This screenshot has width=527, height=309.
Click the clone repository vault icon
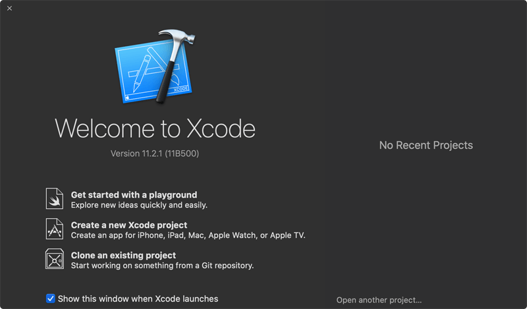(55, 259)
